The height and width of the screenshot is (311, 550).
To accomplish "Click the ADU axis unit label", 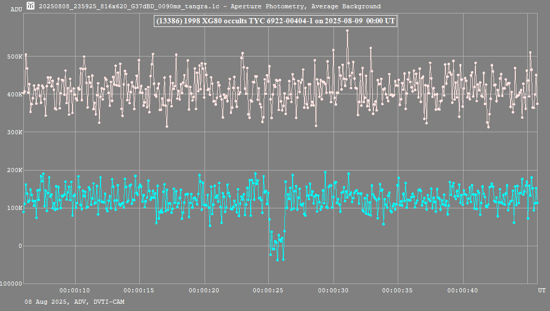I will pyautogui.click(x=17, y=9).
